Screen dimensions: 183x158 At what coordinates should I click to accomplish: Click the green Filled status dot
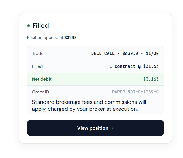29,26
